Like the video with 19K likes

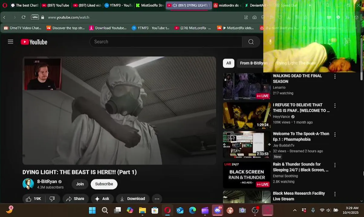click(x=34, y=199)
